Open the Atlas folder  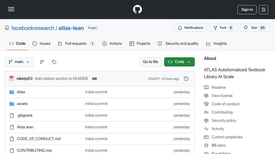[21, 92]
